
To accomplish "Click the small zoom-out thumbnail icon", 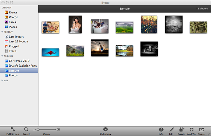I will pyautogui.click(x=34, y=129).
